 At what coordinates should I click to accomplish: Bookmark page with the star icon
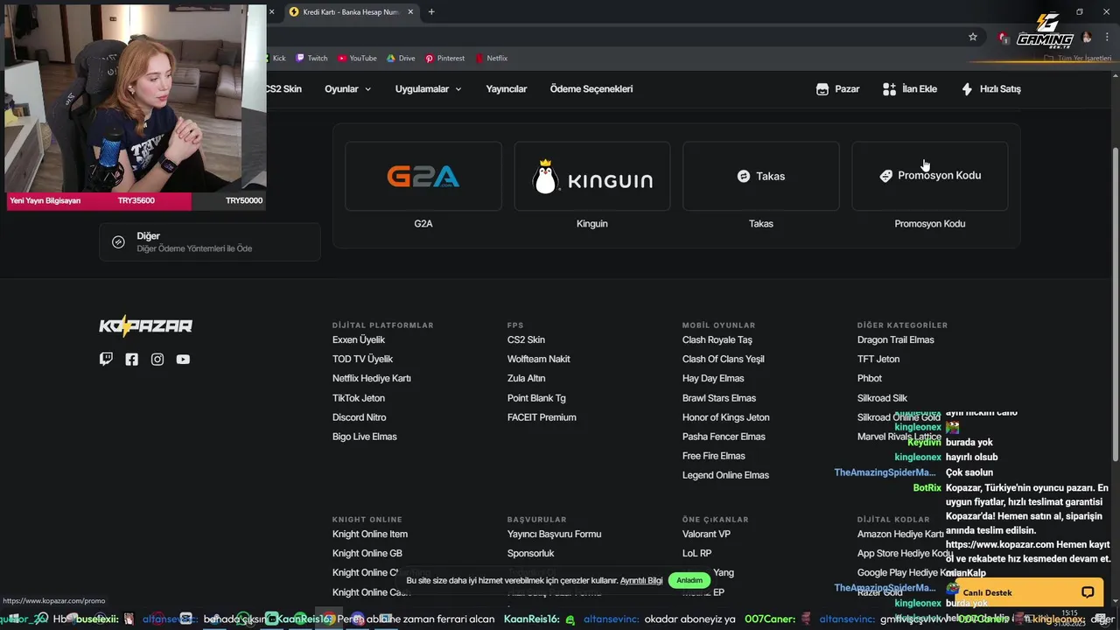tap(973, 37)
